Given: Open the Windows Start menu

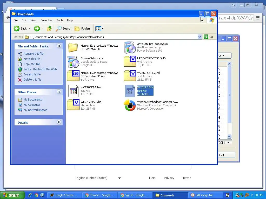Looking at the screenshot, I should (12, 195).
